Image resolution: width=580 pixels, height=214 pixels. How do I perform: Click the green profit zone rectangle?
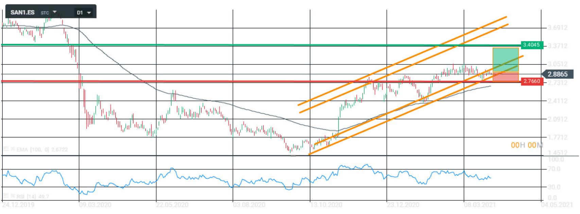point(506,60)
